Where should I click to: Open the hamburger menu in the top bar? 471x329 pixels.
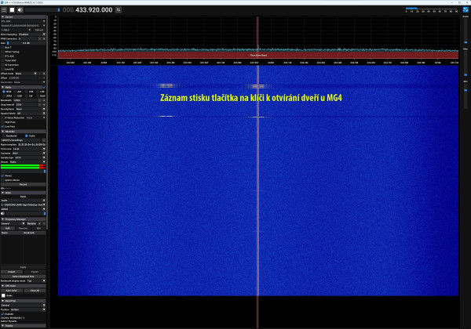click(4, 10)
